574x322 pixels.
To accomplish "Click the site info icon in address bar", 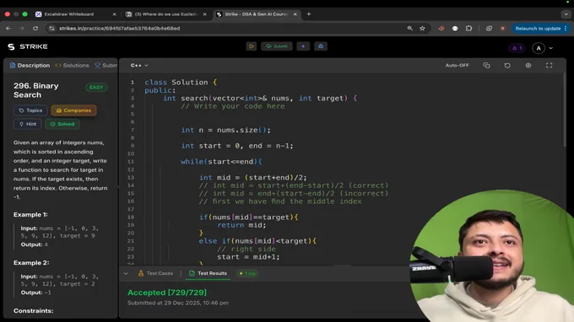I will (x=51, y=28).
